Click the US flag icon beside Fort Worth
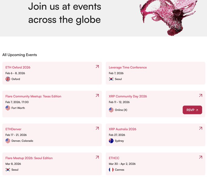207x177 pixels. [x=8, y=108]
